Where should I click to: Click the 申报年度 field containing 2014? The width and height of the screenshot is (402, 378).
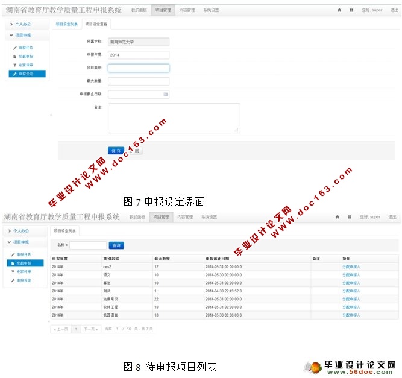coord(139,55)
